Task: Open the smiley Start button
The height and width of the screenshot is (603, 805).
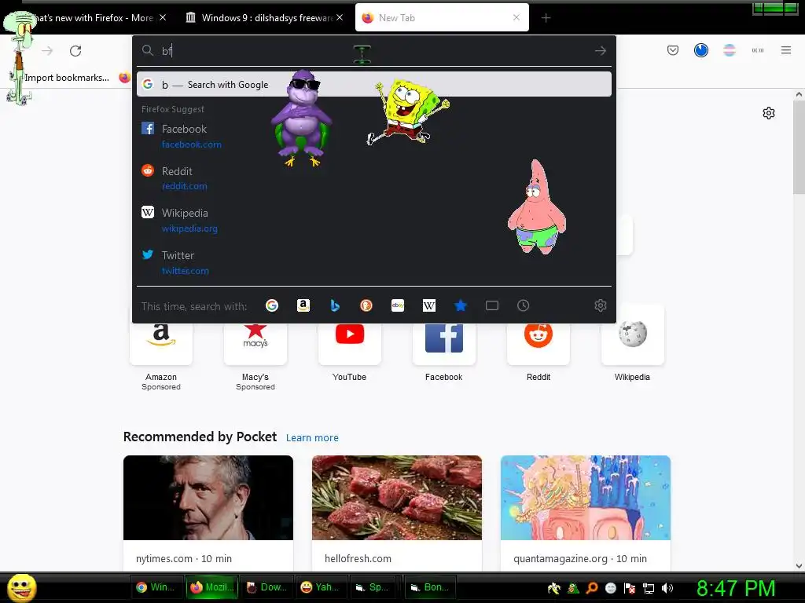Action: point(21,588)
